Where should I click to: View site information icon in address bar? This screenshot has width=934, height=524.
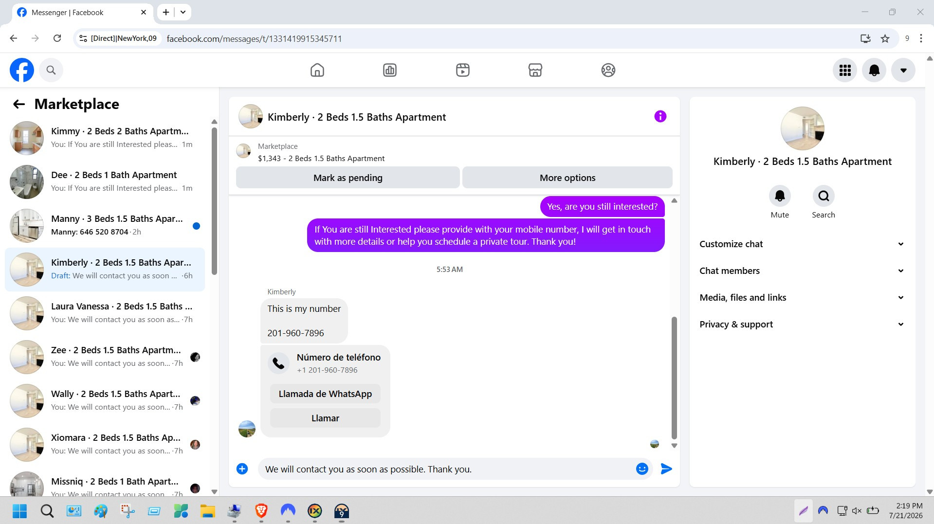click(x=83, y=38)
